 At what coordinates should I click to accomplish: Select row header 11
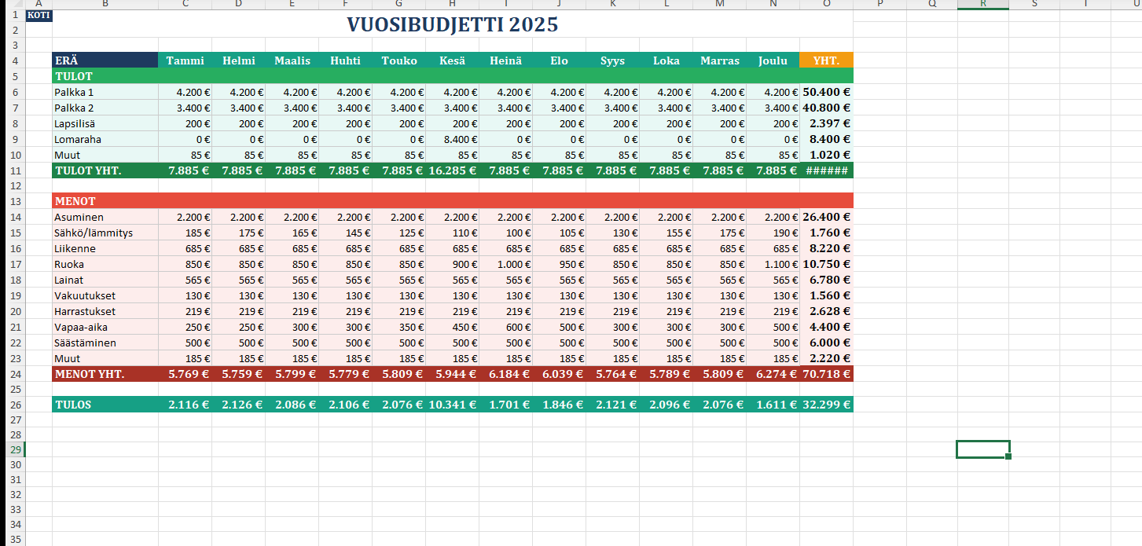pyautogui.click(x=13, y=170)
